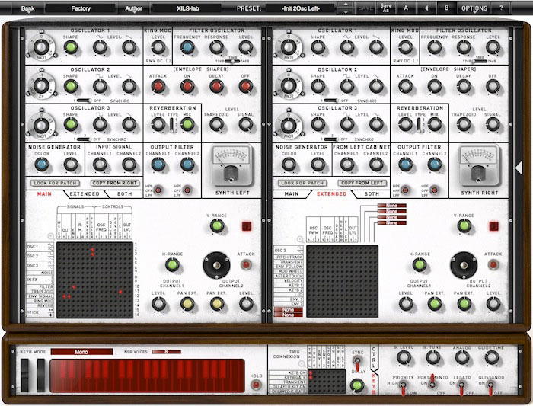Click Look For Patch on the right synth
The height and width of the screenshot is (406, 533).
pos(302,183)
